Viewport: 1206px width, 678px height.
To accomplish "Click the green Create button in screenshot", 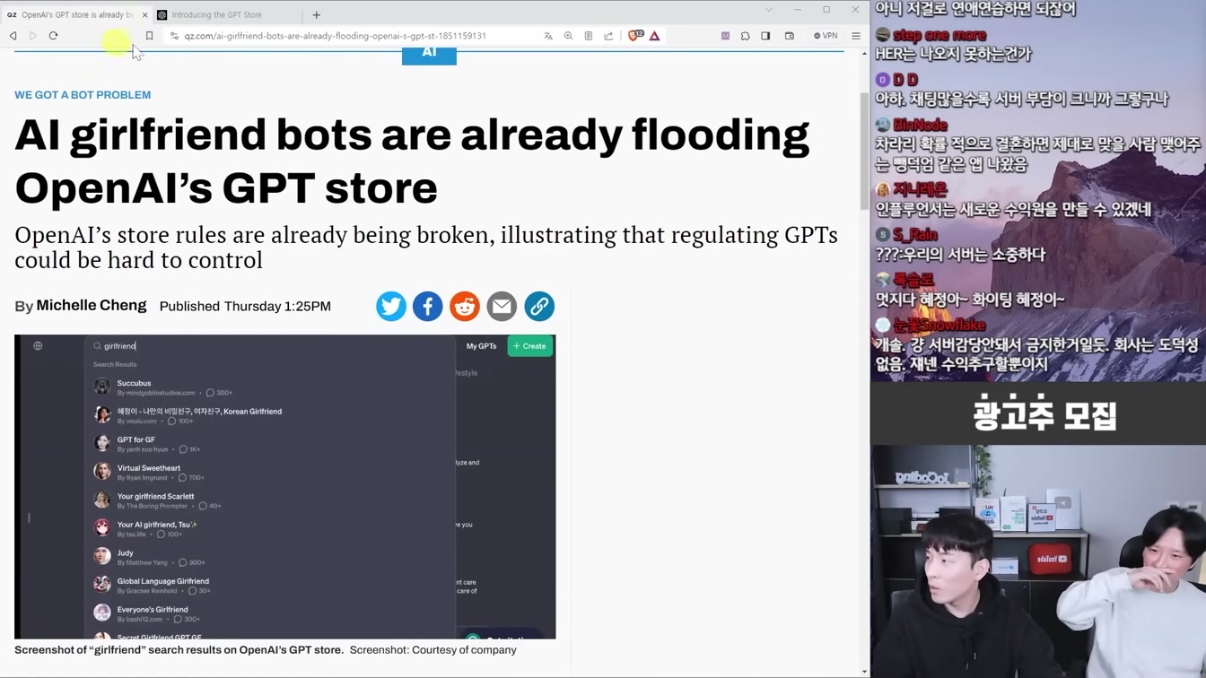I will pos(529,346).
